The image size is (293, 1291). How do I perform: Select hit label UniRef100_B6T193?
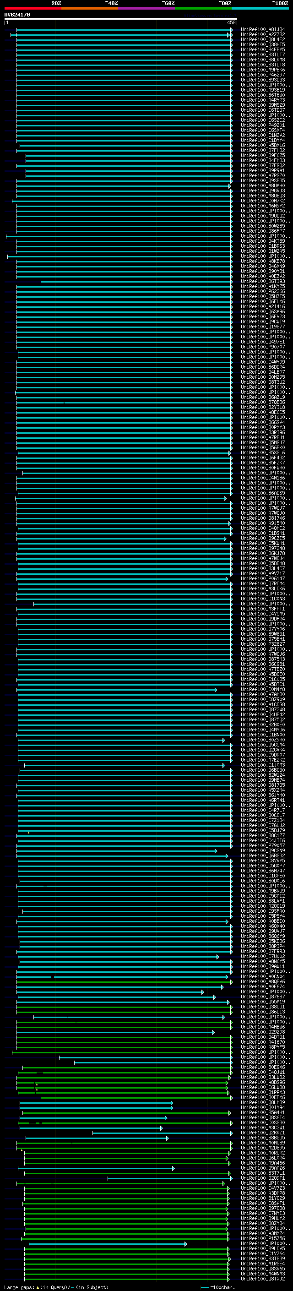point(262,281)
